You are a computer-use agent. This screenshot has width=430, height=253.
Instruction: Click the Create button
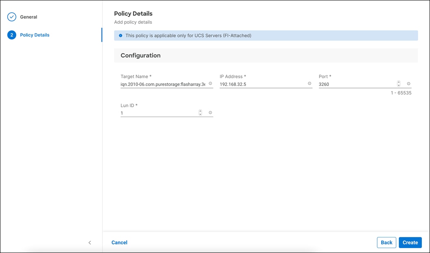[x=410, y=242]
